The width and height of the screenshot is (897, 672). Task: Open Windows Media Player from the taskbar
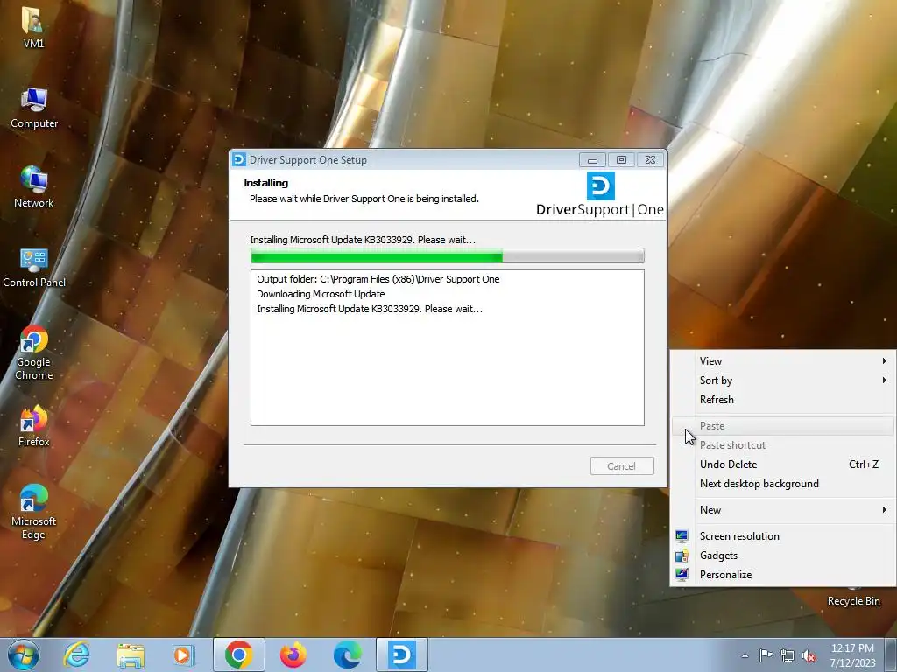point(184,654)
